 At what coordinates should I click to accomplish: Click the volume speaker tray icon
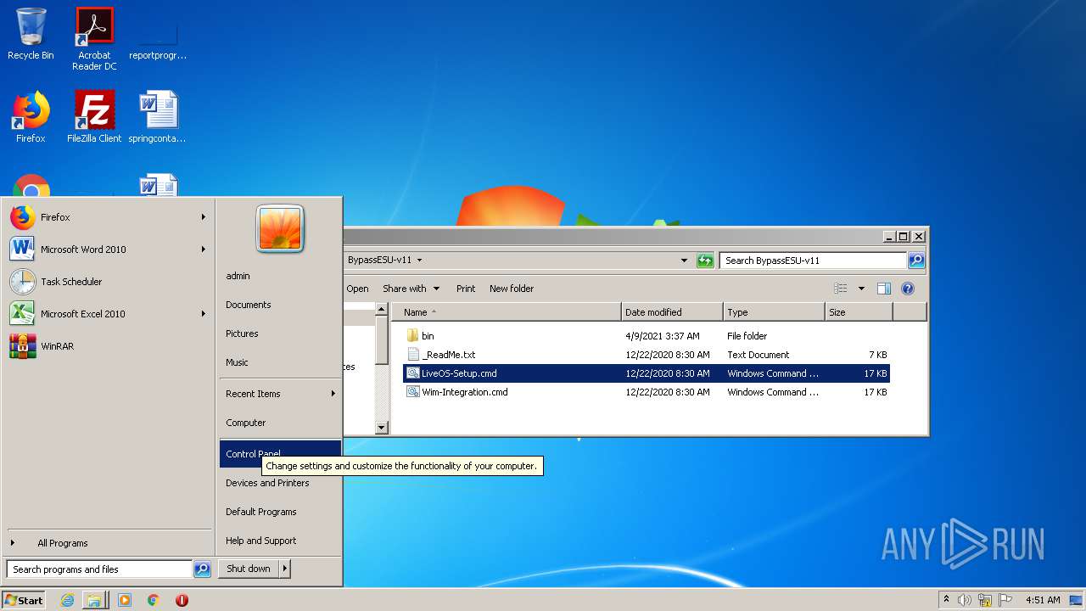pyautogui.click(x=965, y=600)
